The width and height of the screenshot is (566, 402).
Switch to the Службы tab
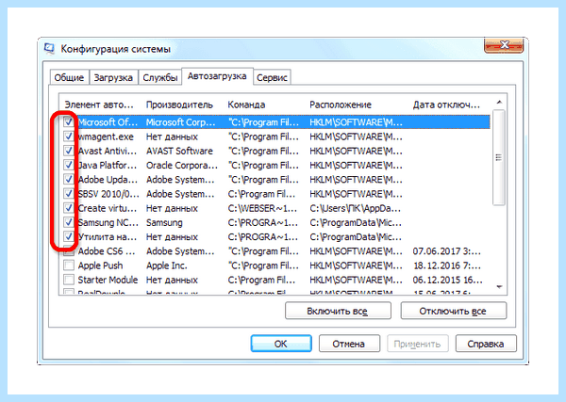point(160,77)
